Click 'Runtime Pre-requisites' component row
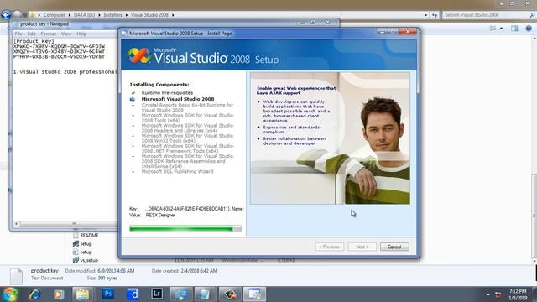Image resolution: width=537 pixels, height=302 pixels. [x=167, y=93]
